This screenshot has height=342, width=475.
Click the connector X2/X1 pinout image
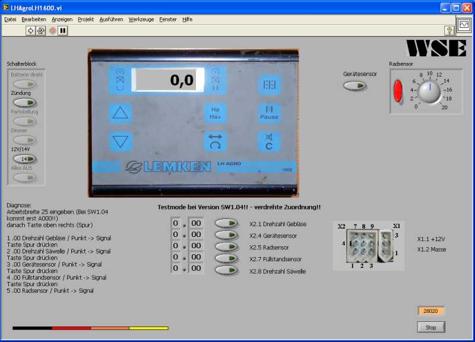point(369,246)
